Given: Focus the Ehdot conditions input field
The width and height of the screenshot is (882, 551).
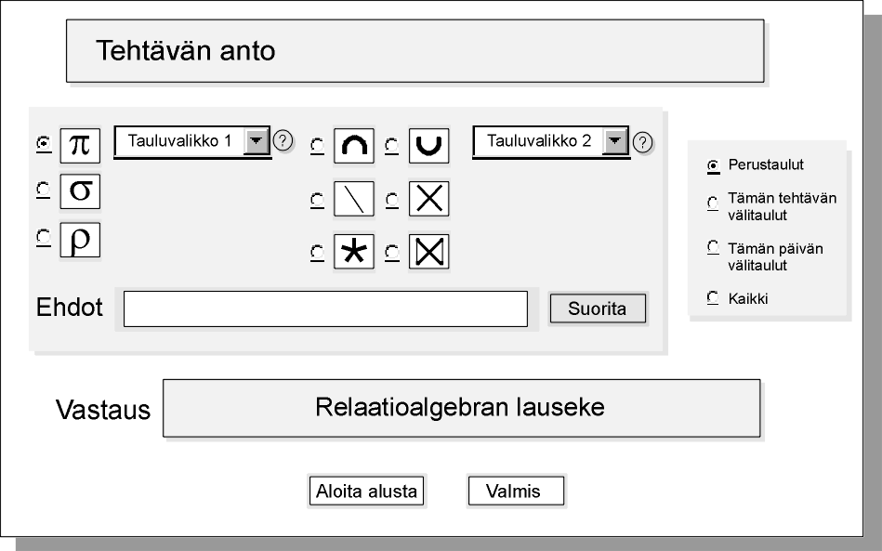Looking at the screenshot, I should pyautogui.click(x=325, y=308).
